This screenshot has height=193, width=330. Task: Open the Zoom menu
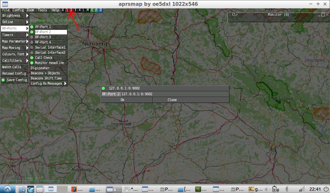(30, 10)
